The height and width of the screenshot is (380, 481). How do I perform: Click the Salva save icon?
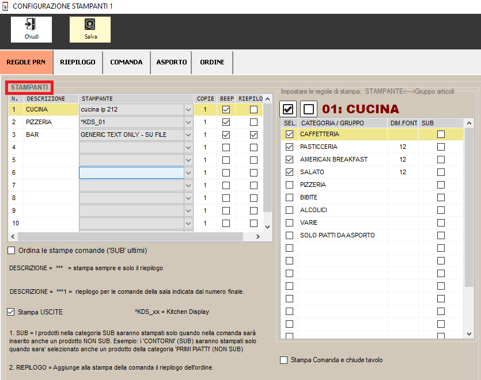click(90, 25)
